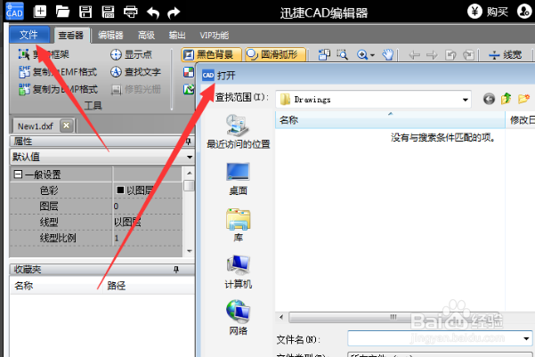Image resolution: width=535 pixels, height=357 pixels.
Task: Click the dialog file list's horizontal scrollbar
Action: (393, 318)
